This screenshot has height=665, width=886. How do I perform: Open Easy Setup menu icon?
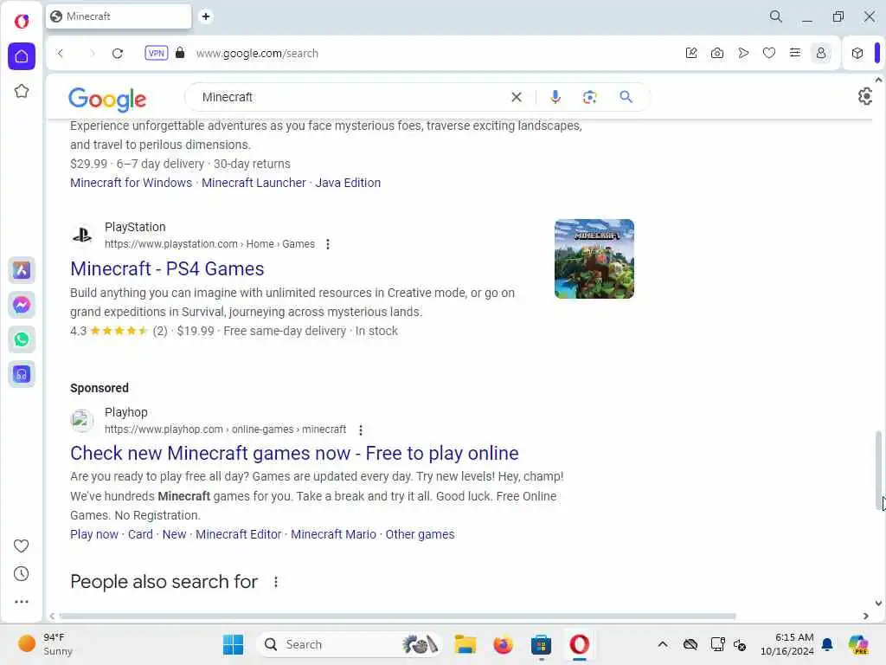[x=795, y=53]
